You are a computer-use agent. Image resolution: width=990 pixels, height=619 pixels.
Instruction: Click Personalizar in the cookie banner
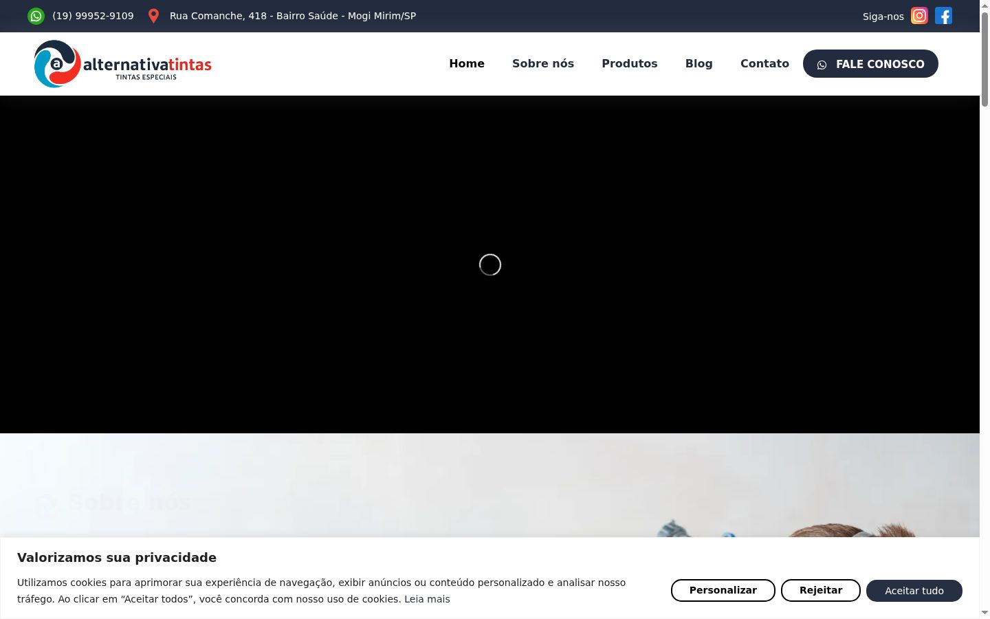point(723,590)
